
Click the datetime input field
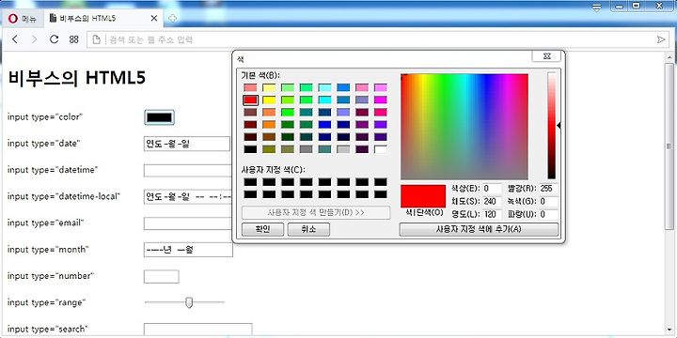coord(188,170)
